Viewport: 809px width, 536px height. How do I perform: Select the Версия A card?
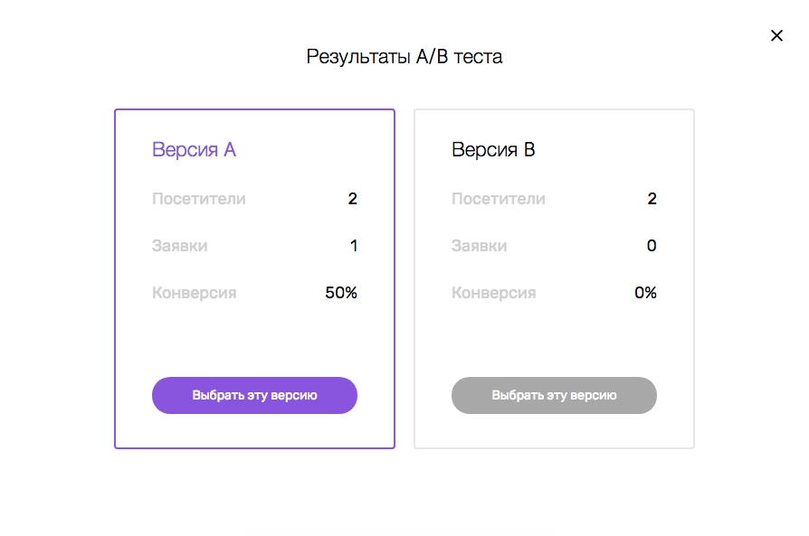point(254,278)
